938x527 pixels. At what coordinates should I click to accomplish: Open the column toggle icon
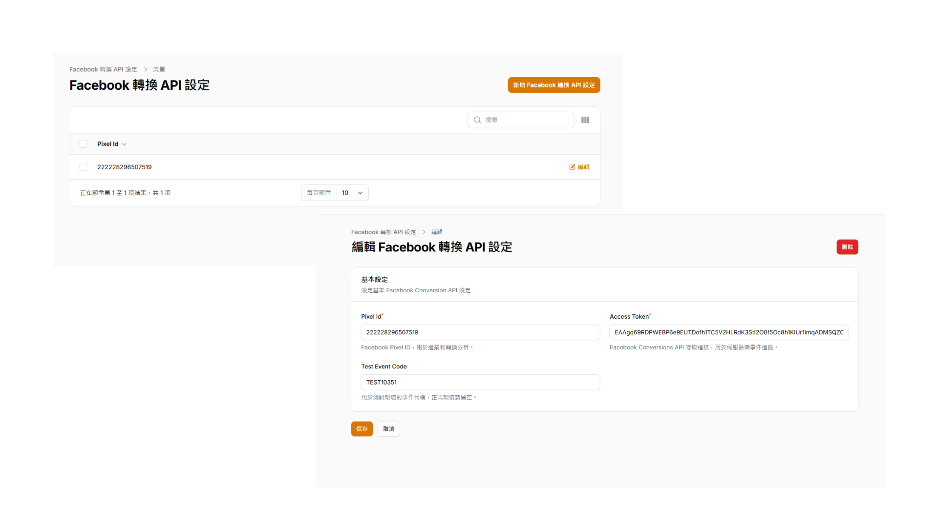[x=585, y=120]
